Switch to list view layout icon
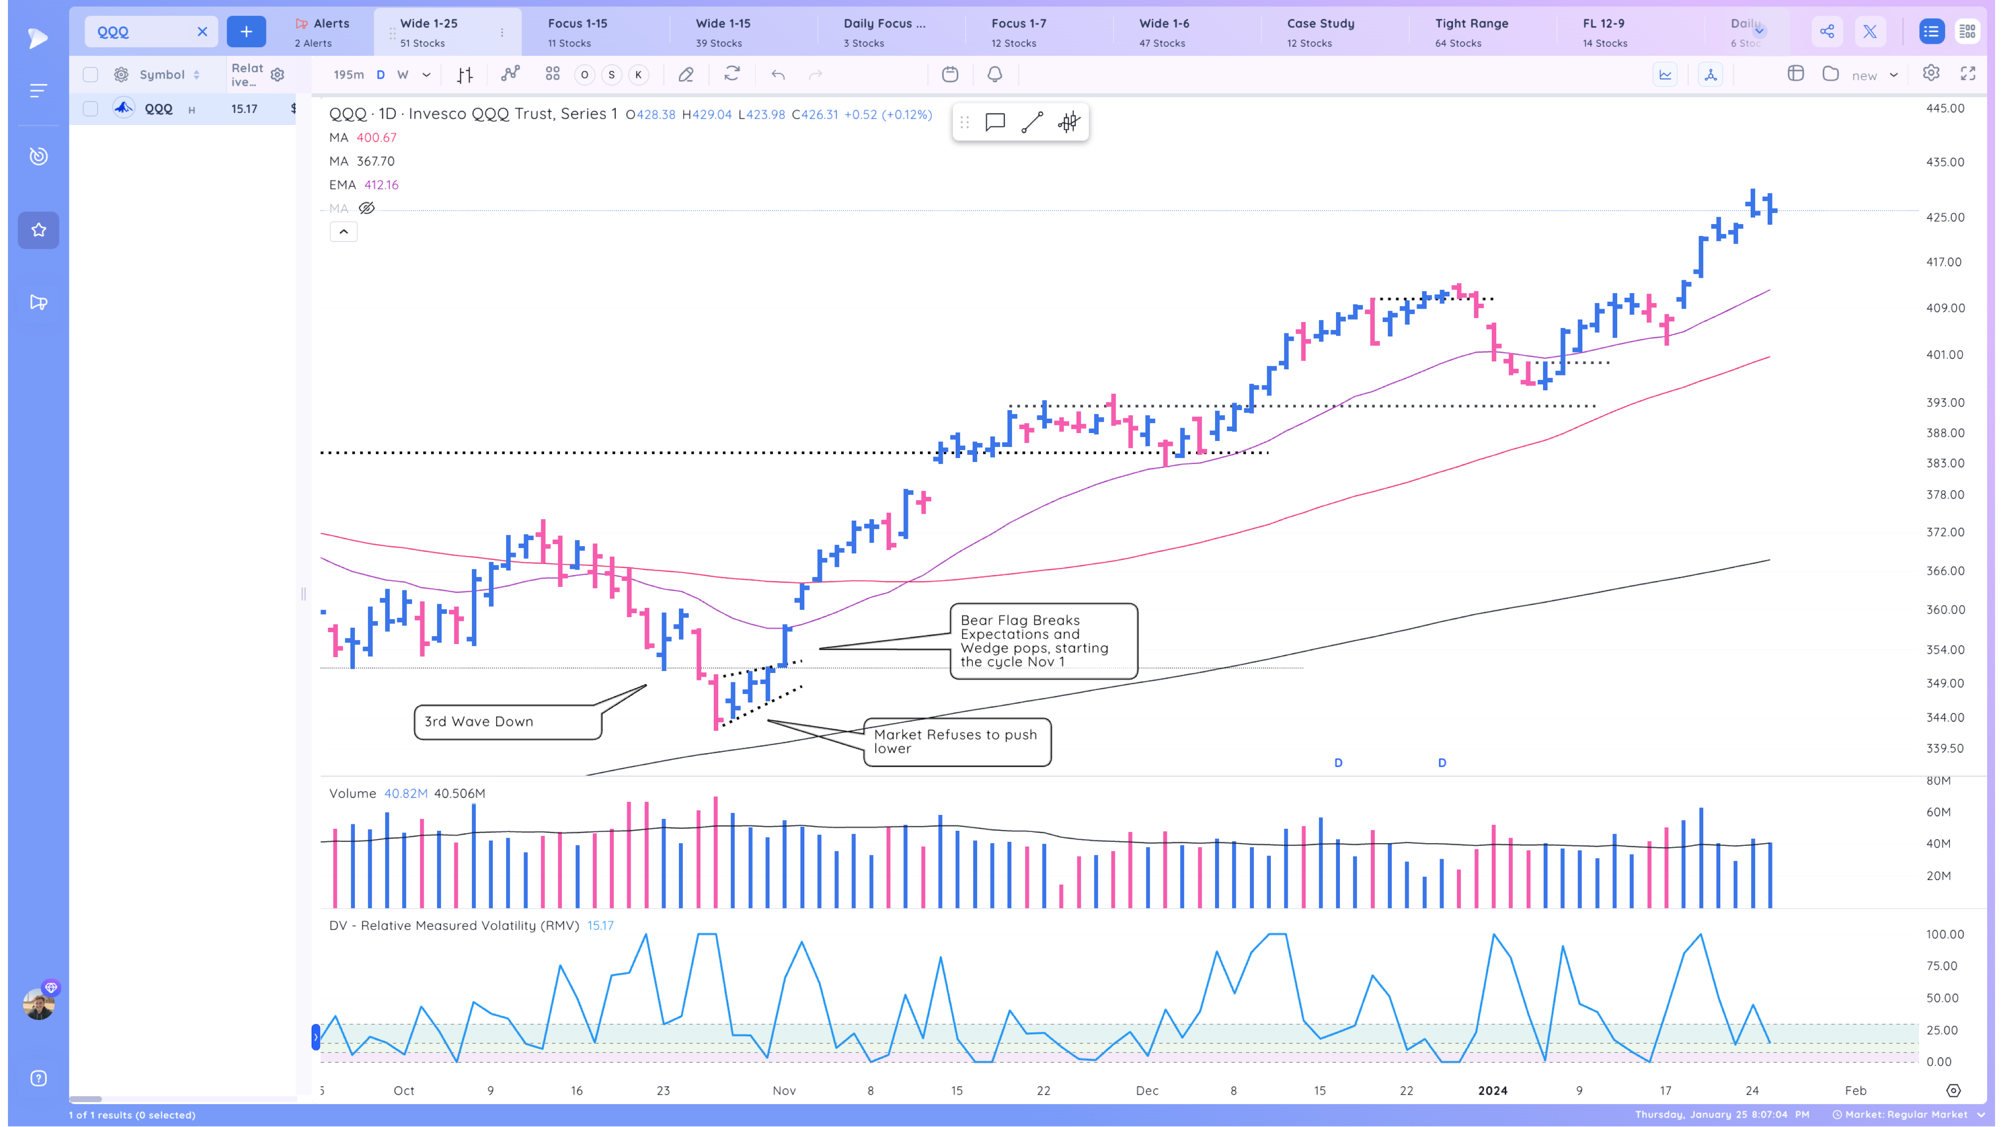The height and width of the screenshot is (1127, 2004). pyautogui.click(x=1931, y=32)
